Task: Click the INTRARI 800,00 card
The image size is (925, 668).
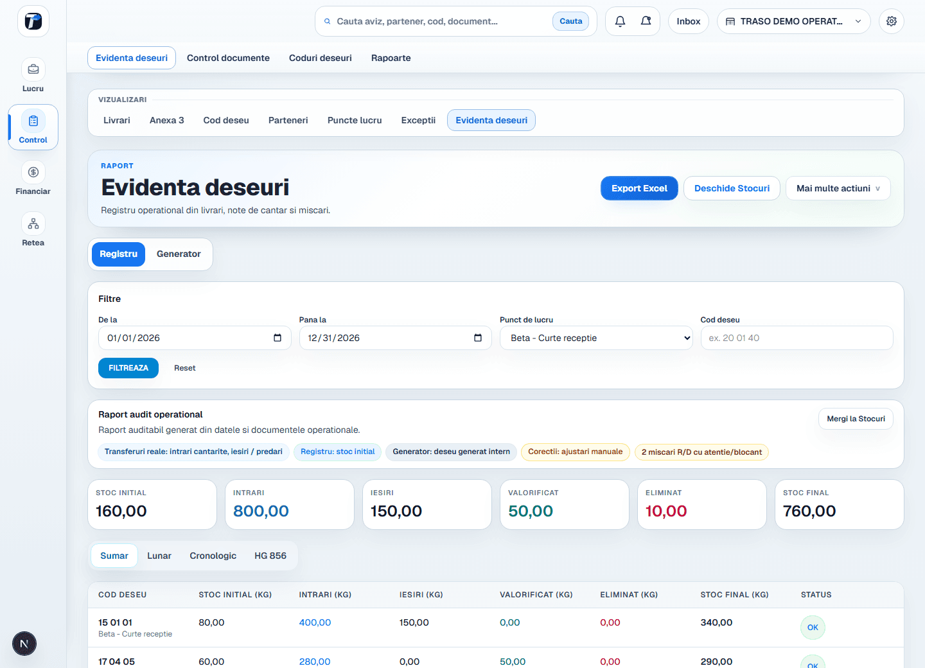Action: pyautogui.click(x=290, y=505)
